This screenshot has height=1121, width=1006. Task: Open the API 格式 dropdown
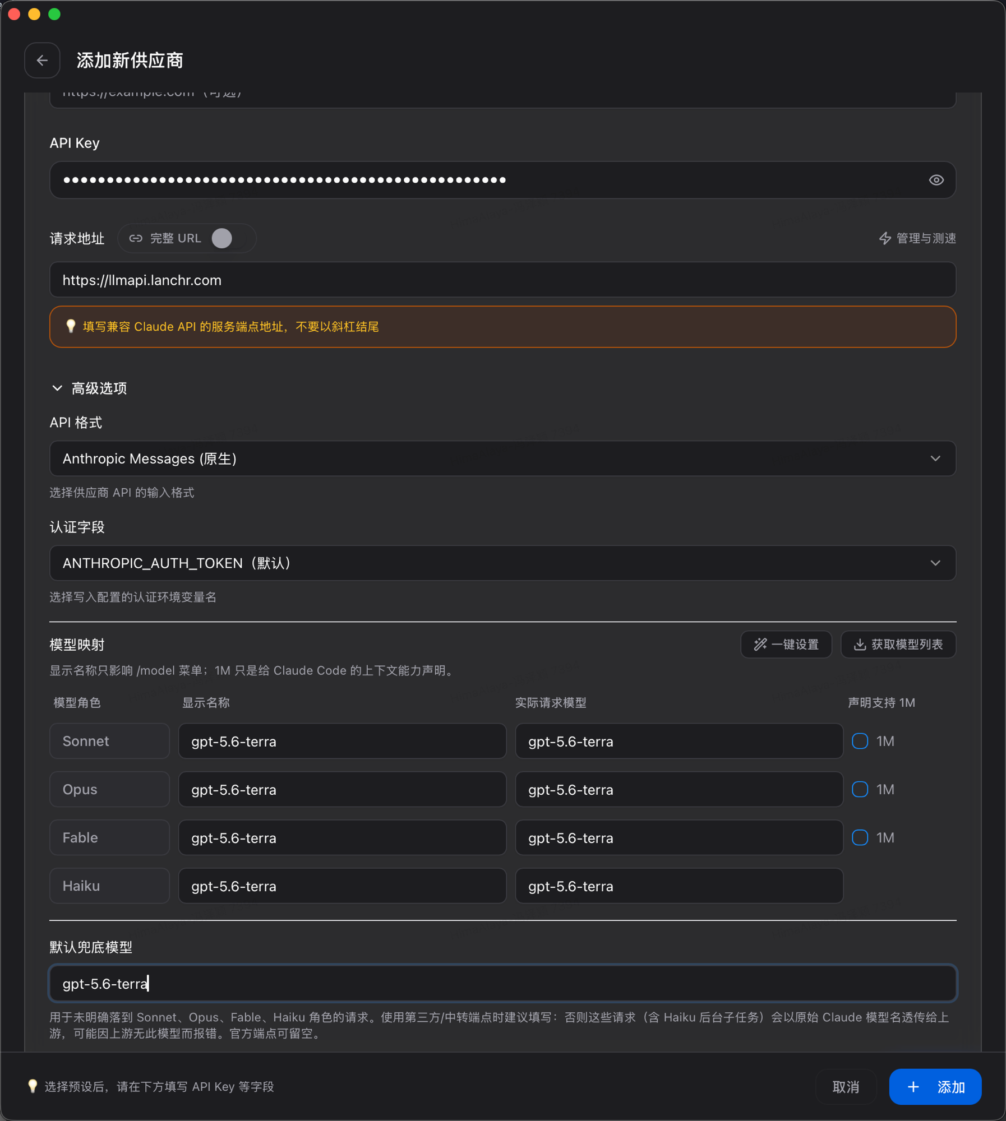click(502, 458)
